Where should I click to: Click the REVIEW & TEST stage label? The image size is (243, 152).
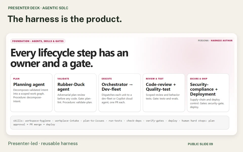(x=154, y=79)
